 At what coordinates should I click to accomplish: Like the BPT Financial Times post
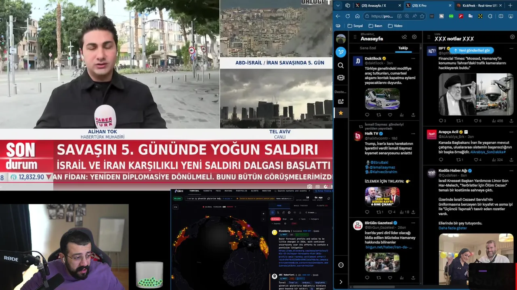(475, 121)
